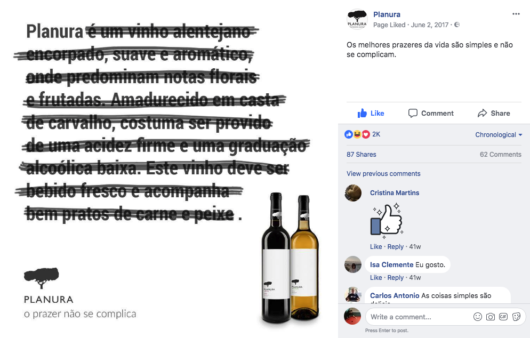Open the 87 Shares link
This screenshot has width=530, height=338.
362,155
